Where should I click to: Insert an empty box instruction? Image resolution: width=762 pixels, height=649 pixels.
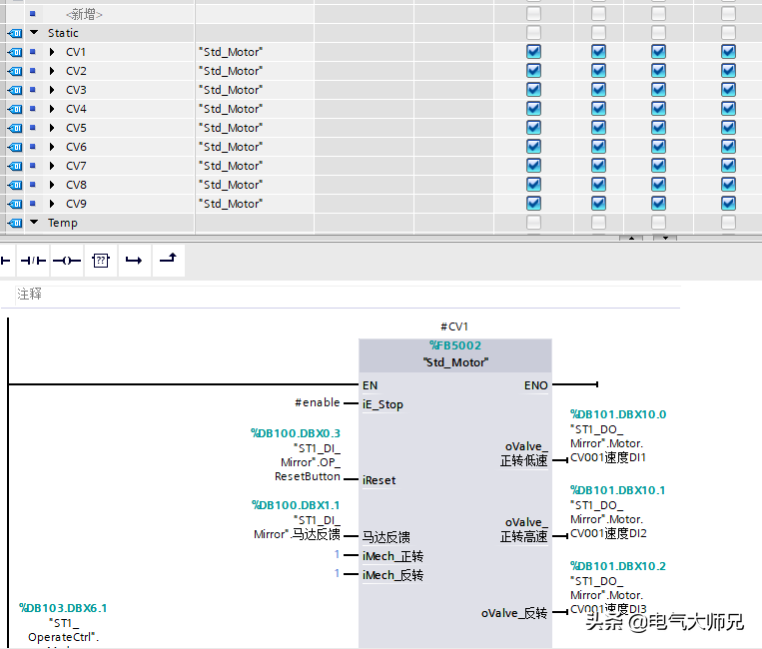coord(100,261)
